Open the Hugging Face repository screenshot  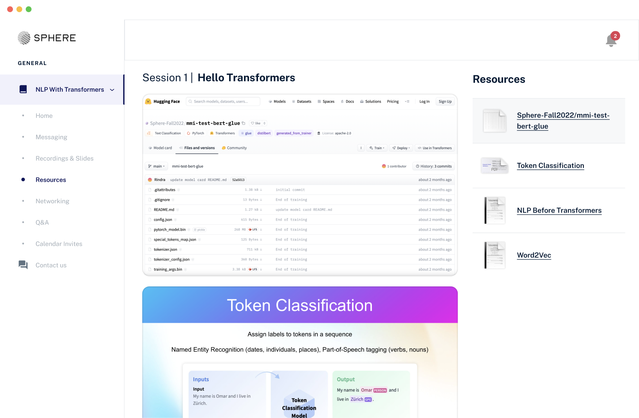tap(300, 185)
